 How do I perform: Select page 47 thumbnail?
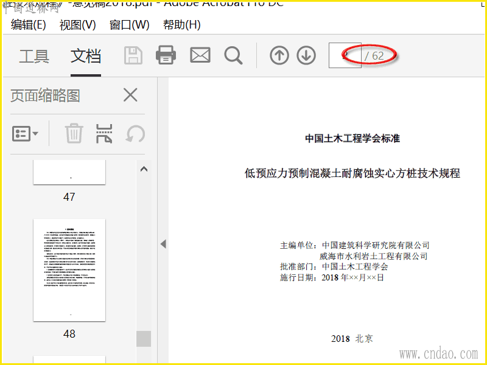click(x=69, y=172)
